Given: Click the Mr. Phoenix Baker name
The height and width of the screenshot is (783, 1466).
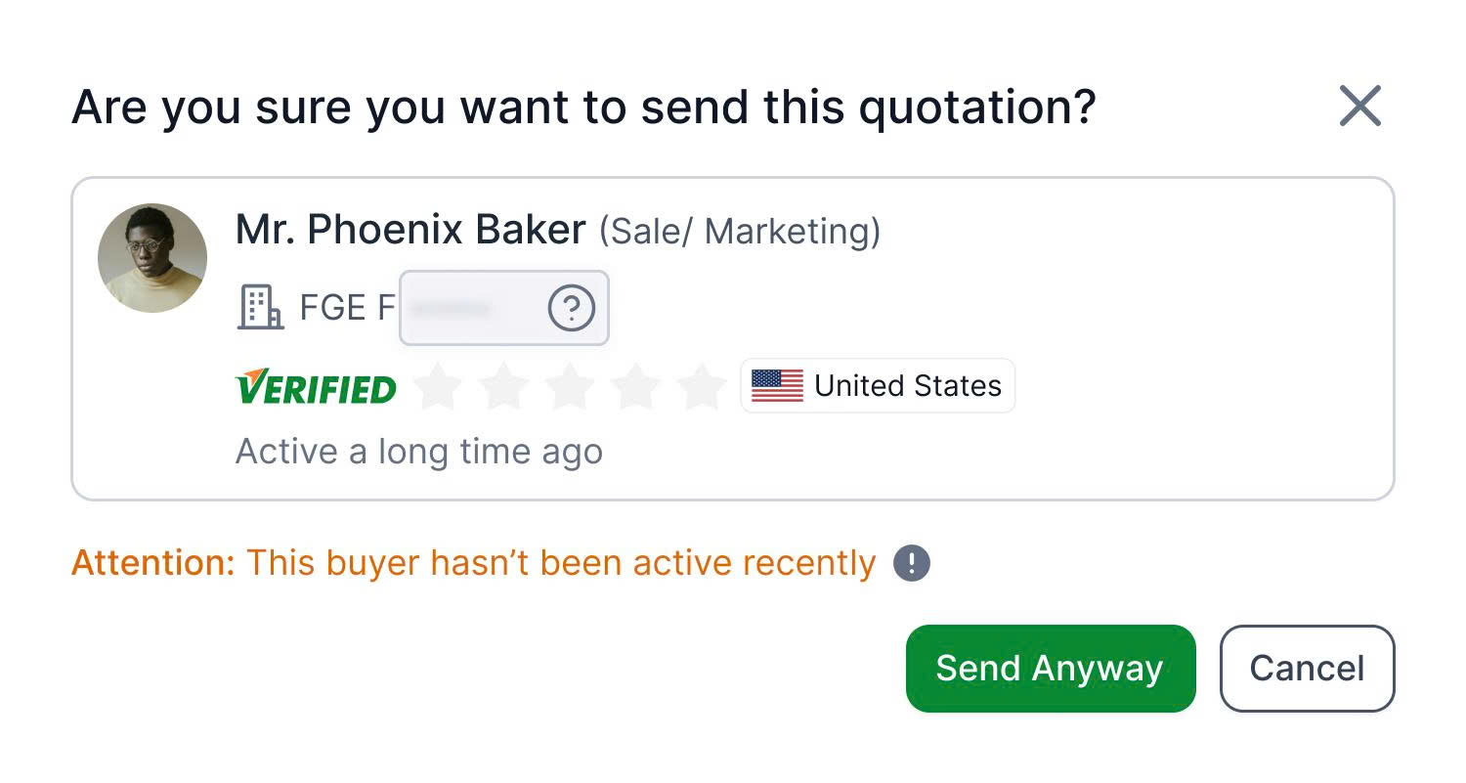Looking at the screenshot, I should (410, 231).
